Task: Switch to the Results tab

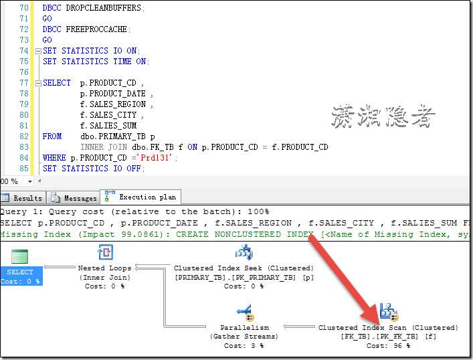Action: pyautogui.click(x=23, y=198)
